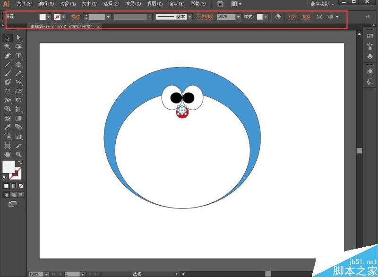The height and width of the screenshot is (277, 378).
Task: Select the Type tool
Action: point(18,56)
